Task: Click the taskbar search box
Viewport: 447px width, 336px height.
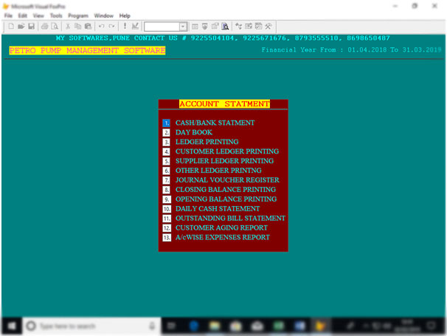Action: [91, 326]
